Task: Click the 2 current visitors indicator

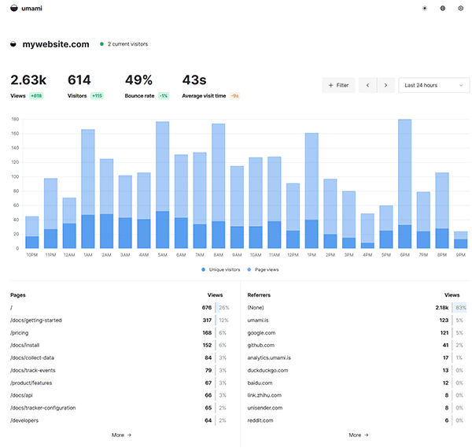Action: click(124, 44)
